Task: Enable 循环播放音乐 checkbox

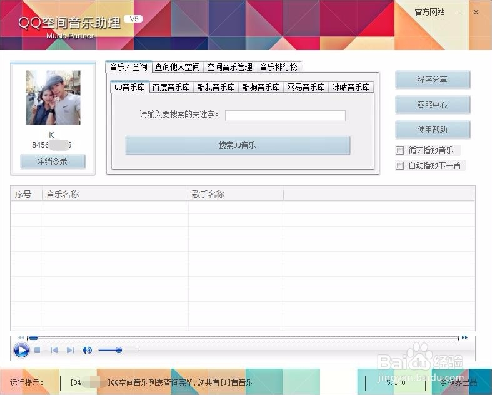Action: click(399, 150)
